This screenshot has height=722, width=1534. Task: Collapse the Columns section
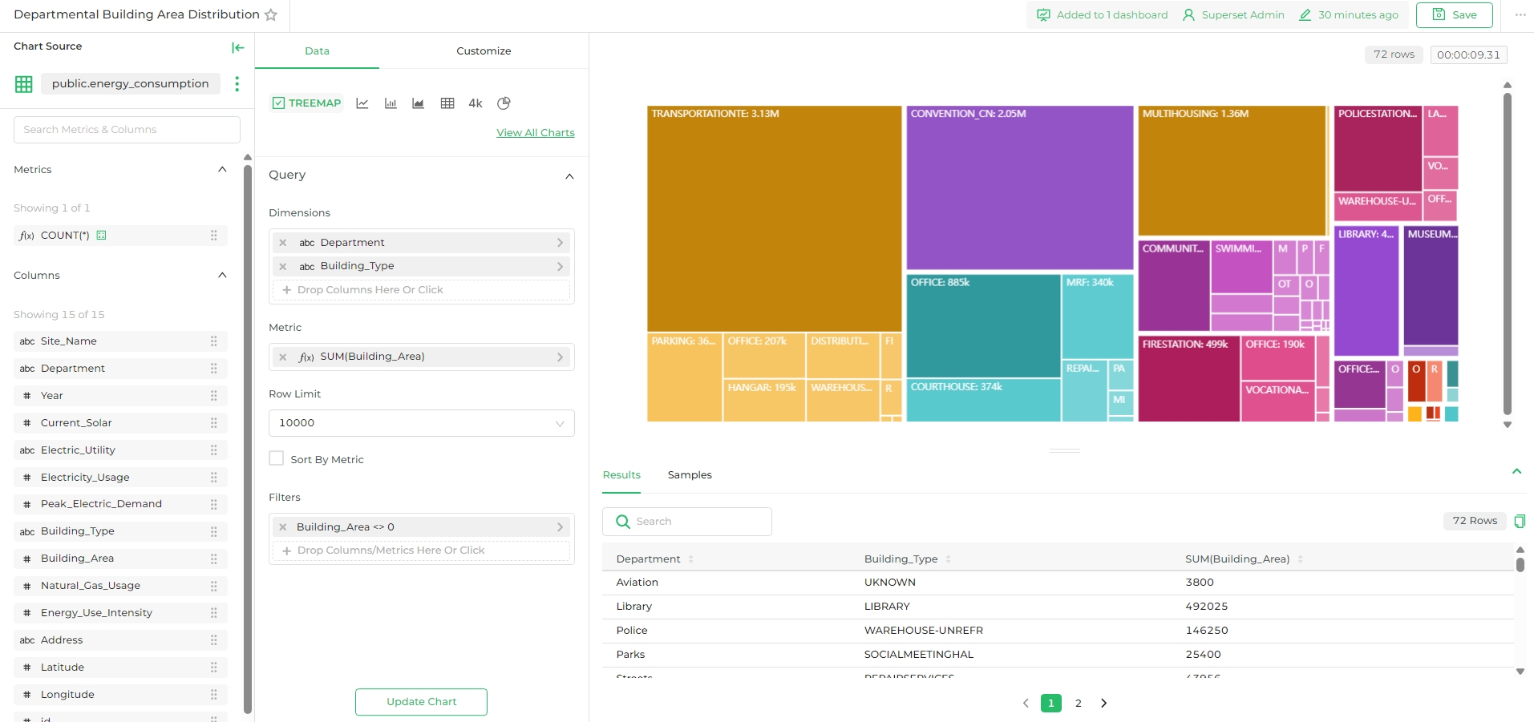point(222,275)
